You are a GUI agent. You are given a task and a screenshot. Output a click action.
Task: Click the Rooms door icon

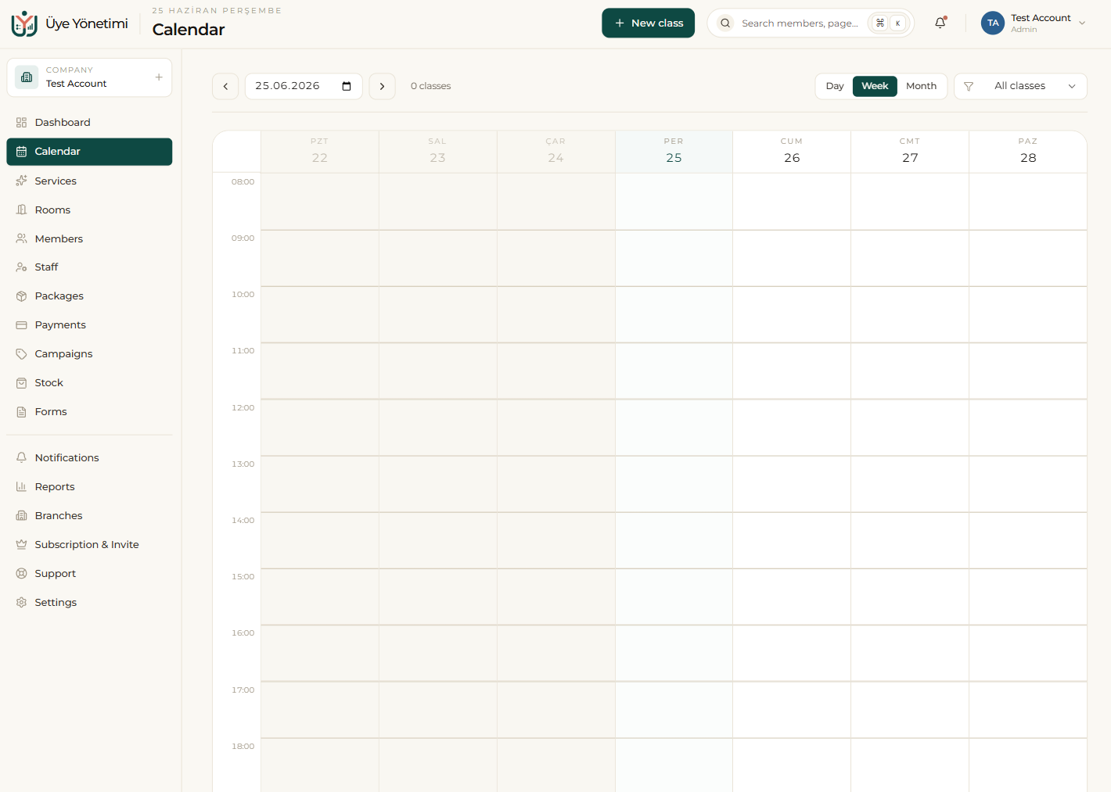pyautogui.click(x=21, y=210)
